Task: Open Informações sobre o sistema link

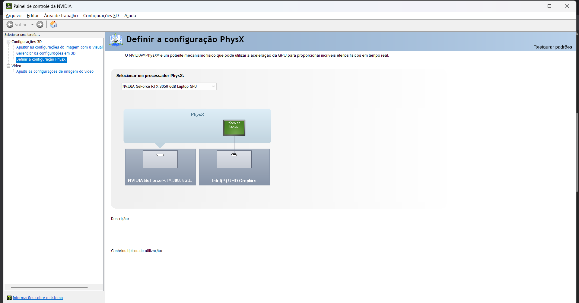Action: point(38,298)
